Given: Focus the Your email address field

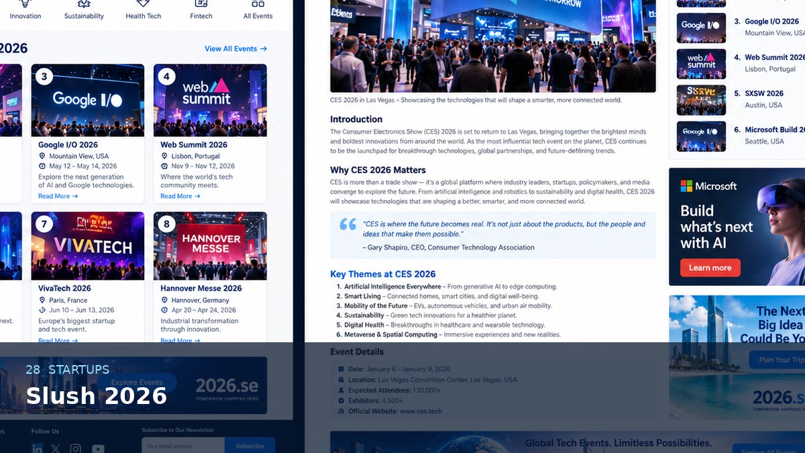Looking at the screenshot, I should click(x=183, y=446).
